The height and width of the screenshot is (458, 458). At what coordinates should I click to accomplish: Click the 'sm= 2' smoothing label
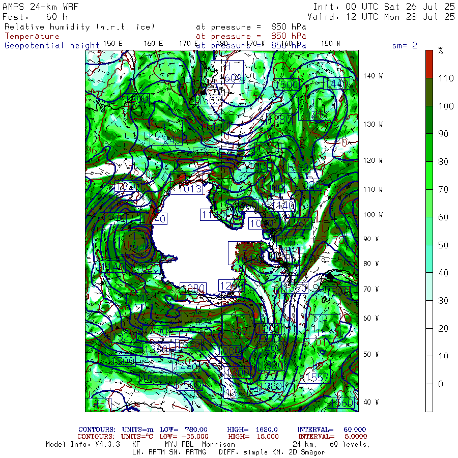coord(405,45)
